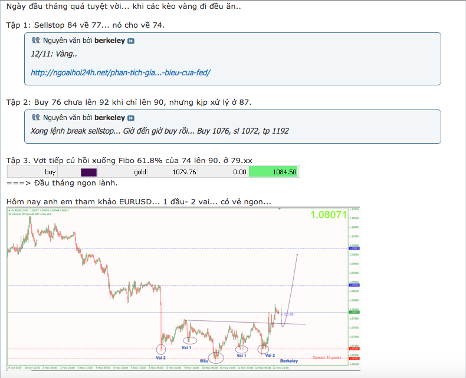
Task: Click the view-post arrow icon in the "Xong lệnh break sellstop" quote
Action: tap(130, 118)
